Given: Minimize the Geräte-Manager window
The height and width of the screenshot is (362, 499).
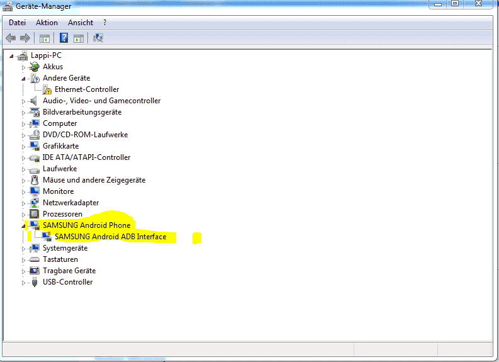Looking at the screenshot, I should [438, 4].
